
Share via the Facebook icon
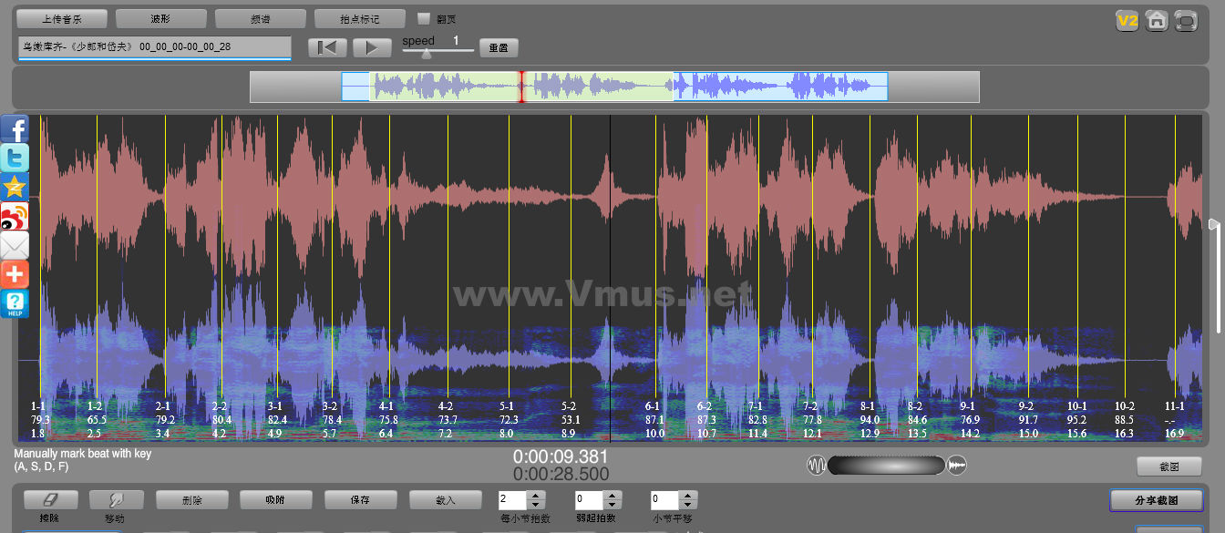pyautogui.click(x=15, y=129)
